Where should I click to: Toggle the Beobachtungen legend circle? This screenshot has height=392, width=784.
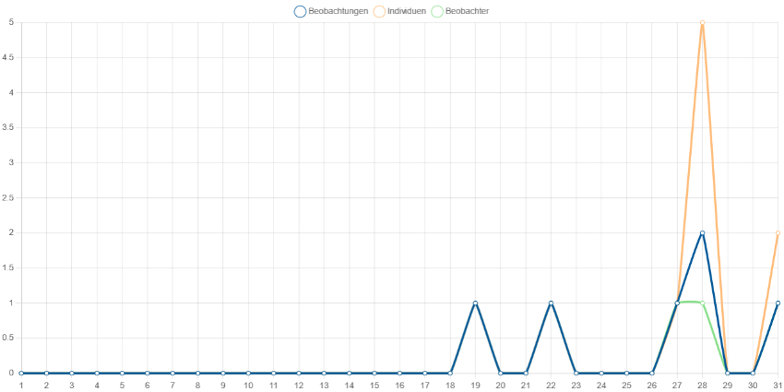301,11
